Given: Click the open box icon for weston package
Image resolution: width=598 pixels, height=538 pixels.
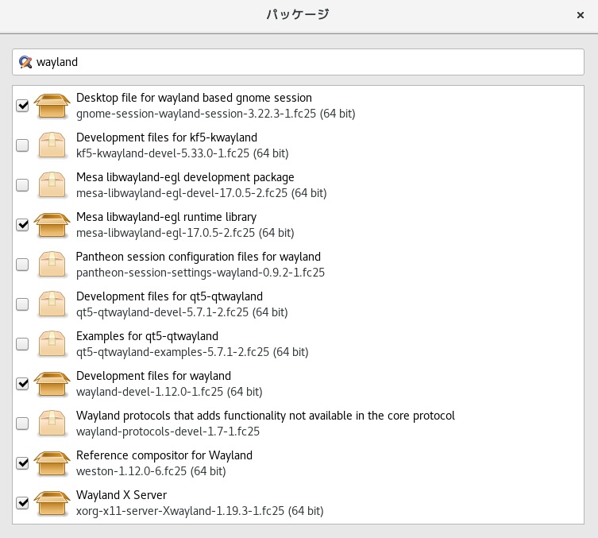Looking at the screenshot, I should (53, 463).
